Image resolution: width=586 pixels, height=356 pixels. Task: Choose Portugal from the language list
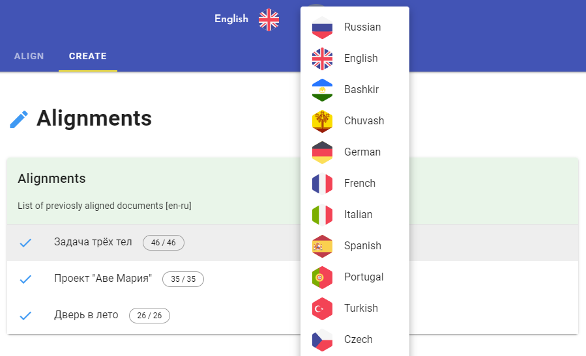[x=363, y=277]
